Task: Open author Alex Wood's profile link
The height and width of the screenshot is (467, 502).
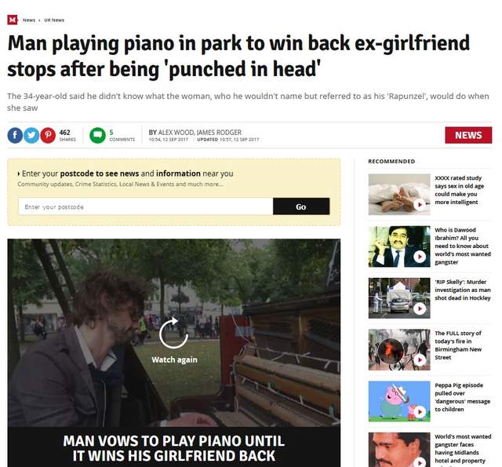Action: (176, 133)
